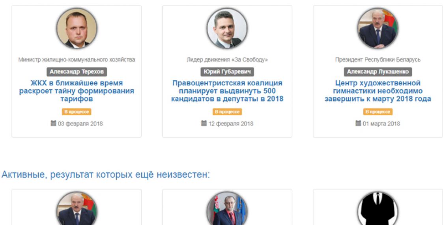
Task: Open Правоцентристская коалиция 500 кандидатов headline
Action: (227, 91)
